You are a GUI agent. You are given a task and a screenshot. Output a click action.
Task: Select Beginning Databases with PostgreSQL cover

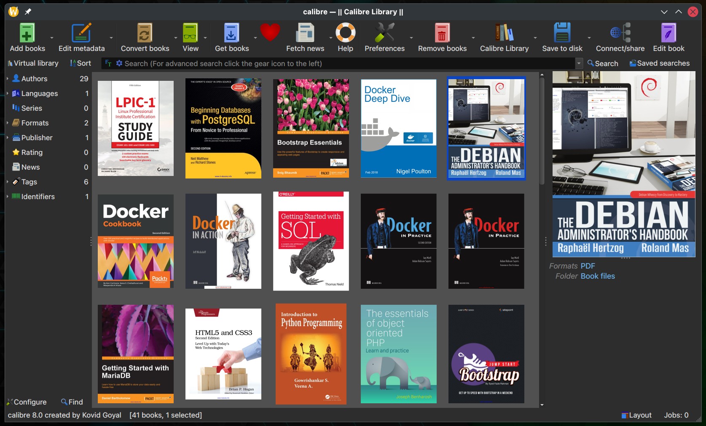(223, 128)
